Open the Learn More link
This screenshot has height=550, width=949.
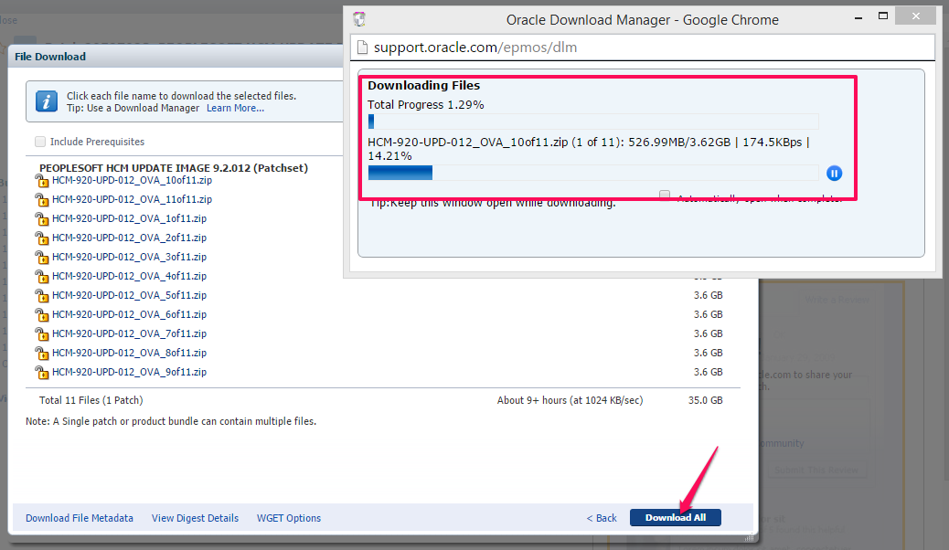point(235,108)
